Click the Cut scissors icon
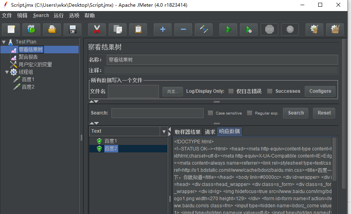The height and width of the screenshot is (214, 351). coord(97,29)
